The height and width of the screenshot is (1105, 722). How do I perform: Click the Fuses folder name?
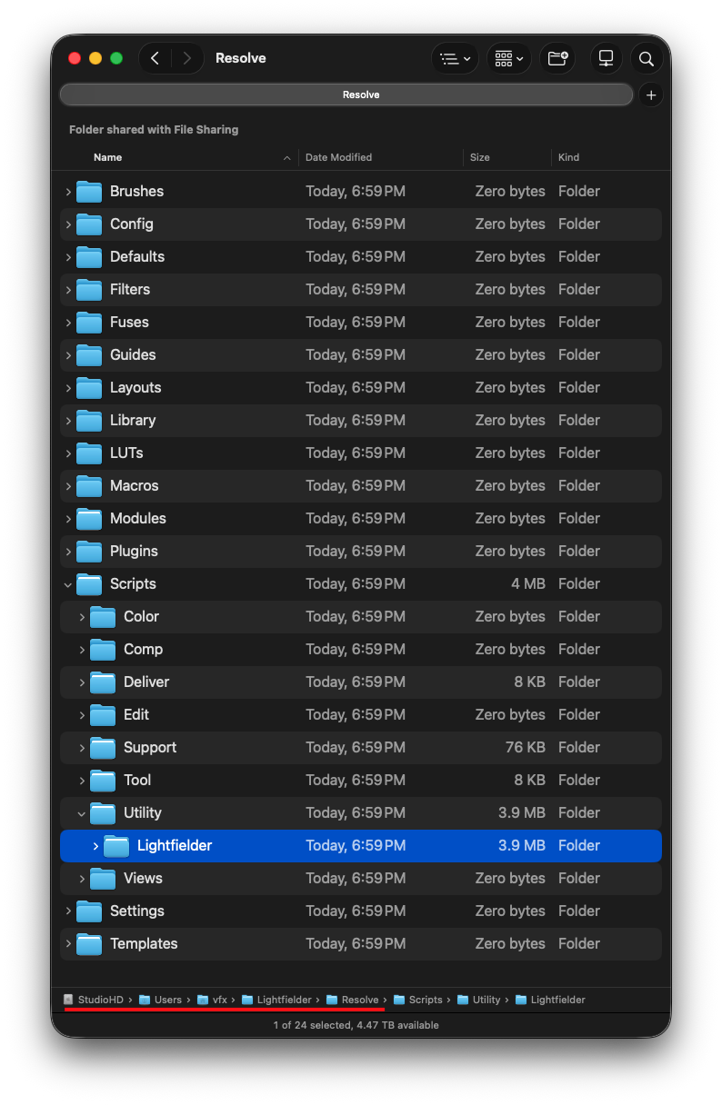pyautogui.click(x=129, y=323)
